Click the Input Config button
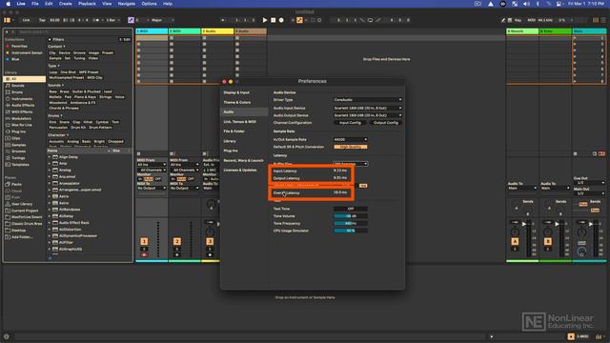This screenshot has width=610, height=343. tap(350, 123)
